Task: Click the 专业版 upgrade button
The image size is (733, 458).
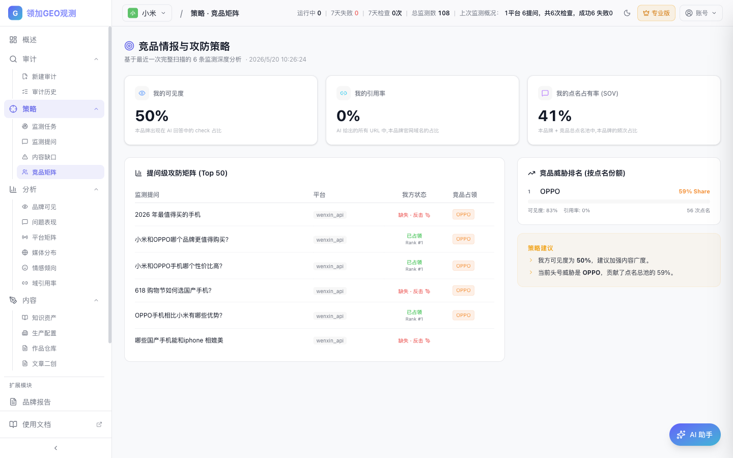Action: click(656, 13)
